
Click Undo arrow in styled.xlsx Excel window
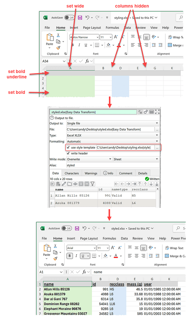pyautogui.click(x=84, y=228)
